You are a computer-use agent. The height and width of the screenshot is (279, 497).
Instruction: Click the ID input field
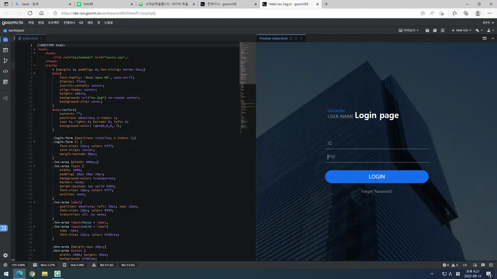click(376, 143)
